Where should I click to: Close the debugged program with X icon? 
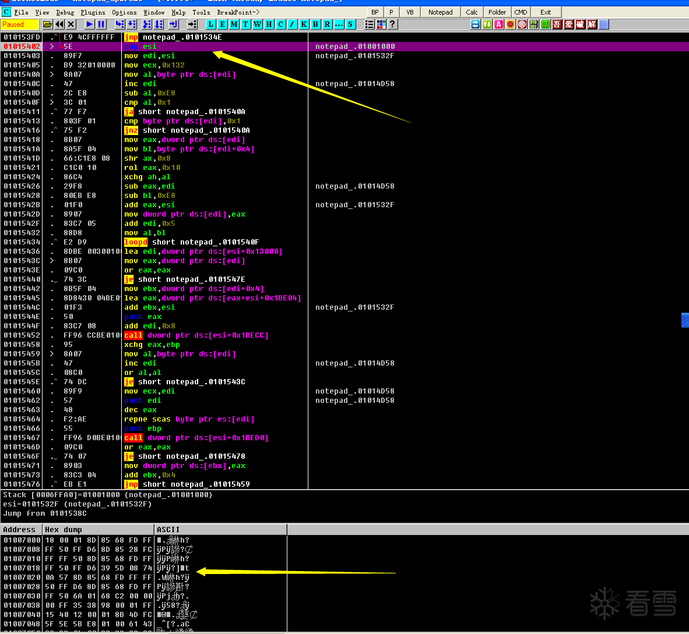coord(71,24)
